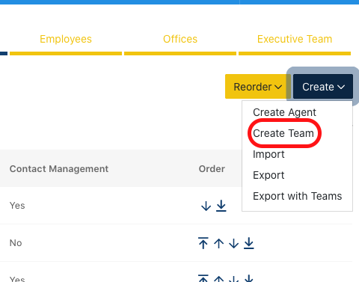The width and height of the screenshot is (359, 282).
Task: Choose Create Team in the dropdown menu
Action: [x=283, y=133]
